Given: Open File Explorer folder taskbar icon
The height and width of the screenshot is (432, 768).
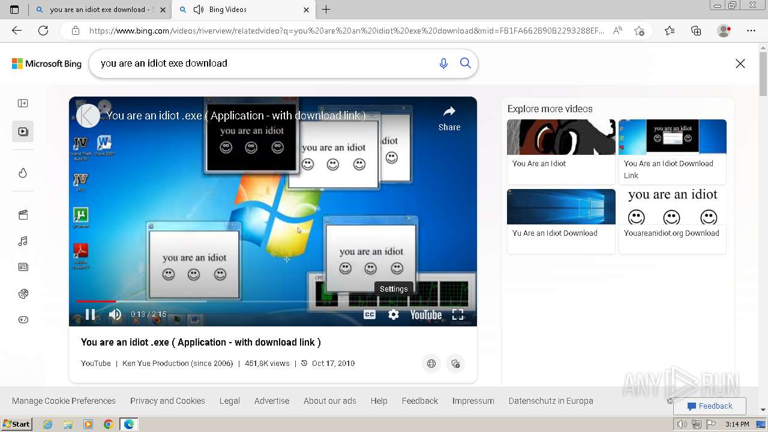Looking at the screenshot, I should click(68, 424).
